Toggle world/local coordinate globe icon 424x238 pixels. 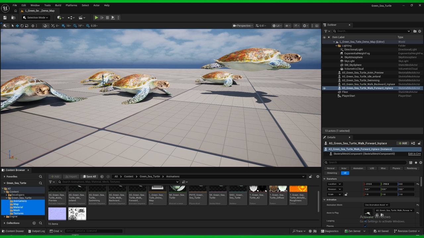[33, 26]
